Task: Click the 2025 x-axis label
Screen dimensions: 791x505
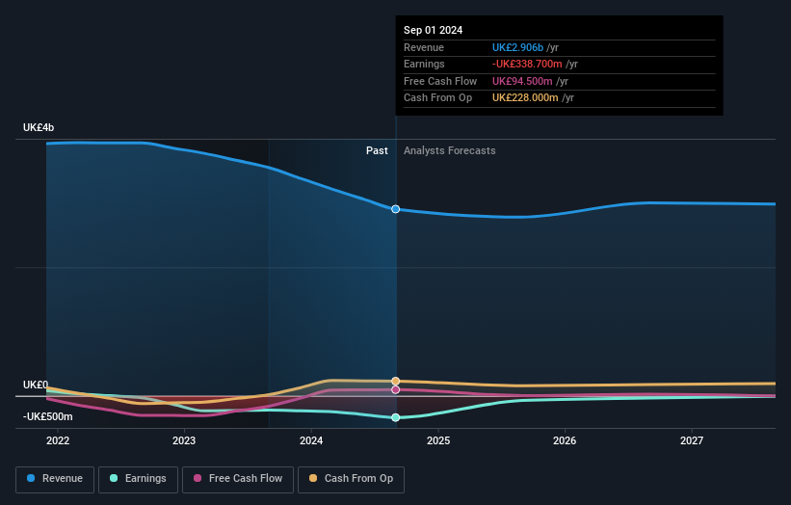Action: pos(438,440)
